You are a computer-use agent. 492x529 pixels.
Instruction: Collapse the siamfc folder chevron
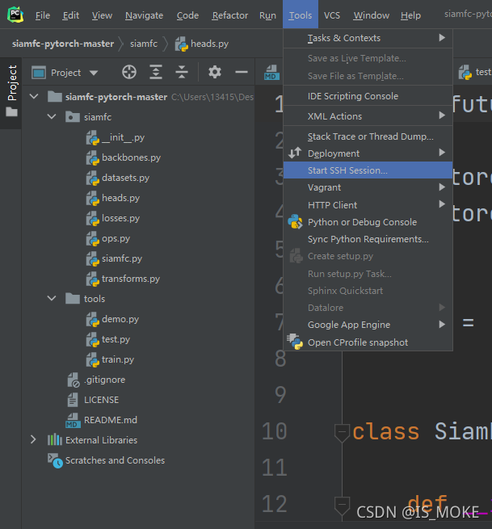pyautogui.click(x=52, y=117)
